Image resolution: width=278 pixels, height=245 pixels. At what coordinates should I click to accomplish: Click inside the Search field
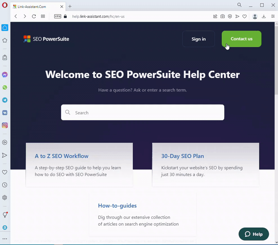pyautogui.click(x=142, y=112)
